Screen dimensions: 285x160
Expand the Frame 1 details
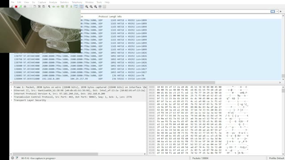tap(11, 87)
